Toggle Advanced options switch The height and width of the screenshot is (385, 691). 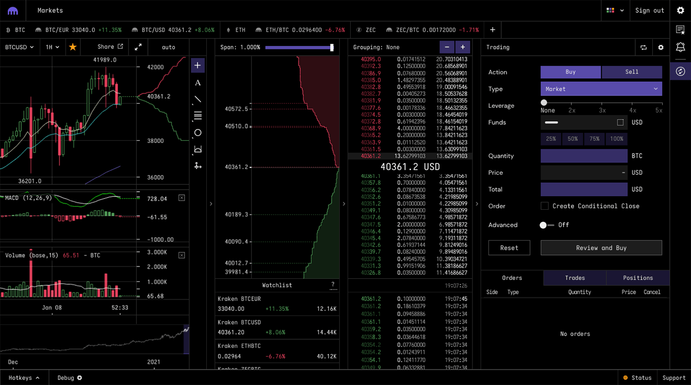coord(546,225)
